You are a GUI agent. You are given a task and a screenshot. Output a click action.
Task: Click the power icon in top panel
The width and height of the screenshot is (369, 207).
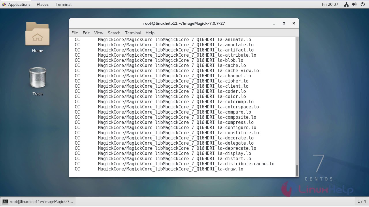point(362,4)
